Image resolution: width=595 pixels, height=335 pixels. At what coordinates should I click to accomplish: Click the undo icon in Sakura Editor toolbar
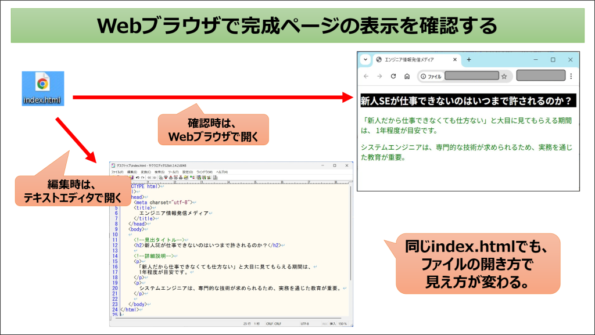pos(137,178)
